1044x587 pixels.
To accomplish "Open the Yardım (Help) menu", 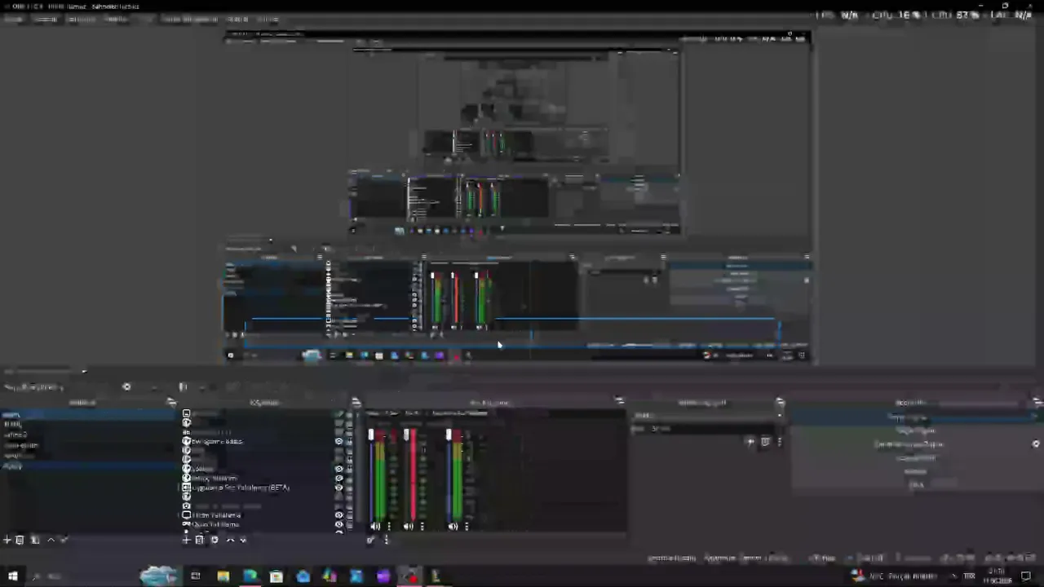I will [x=268, y=20].
